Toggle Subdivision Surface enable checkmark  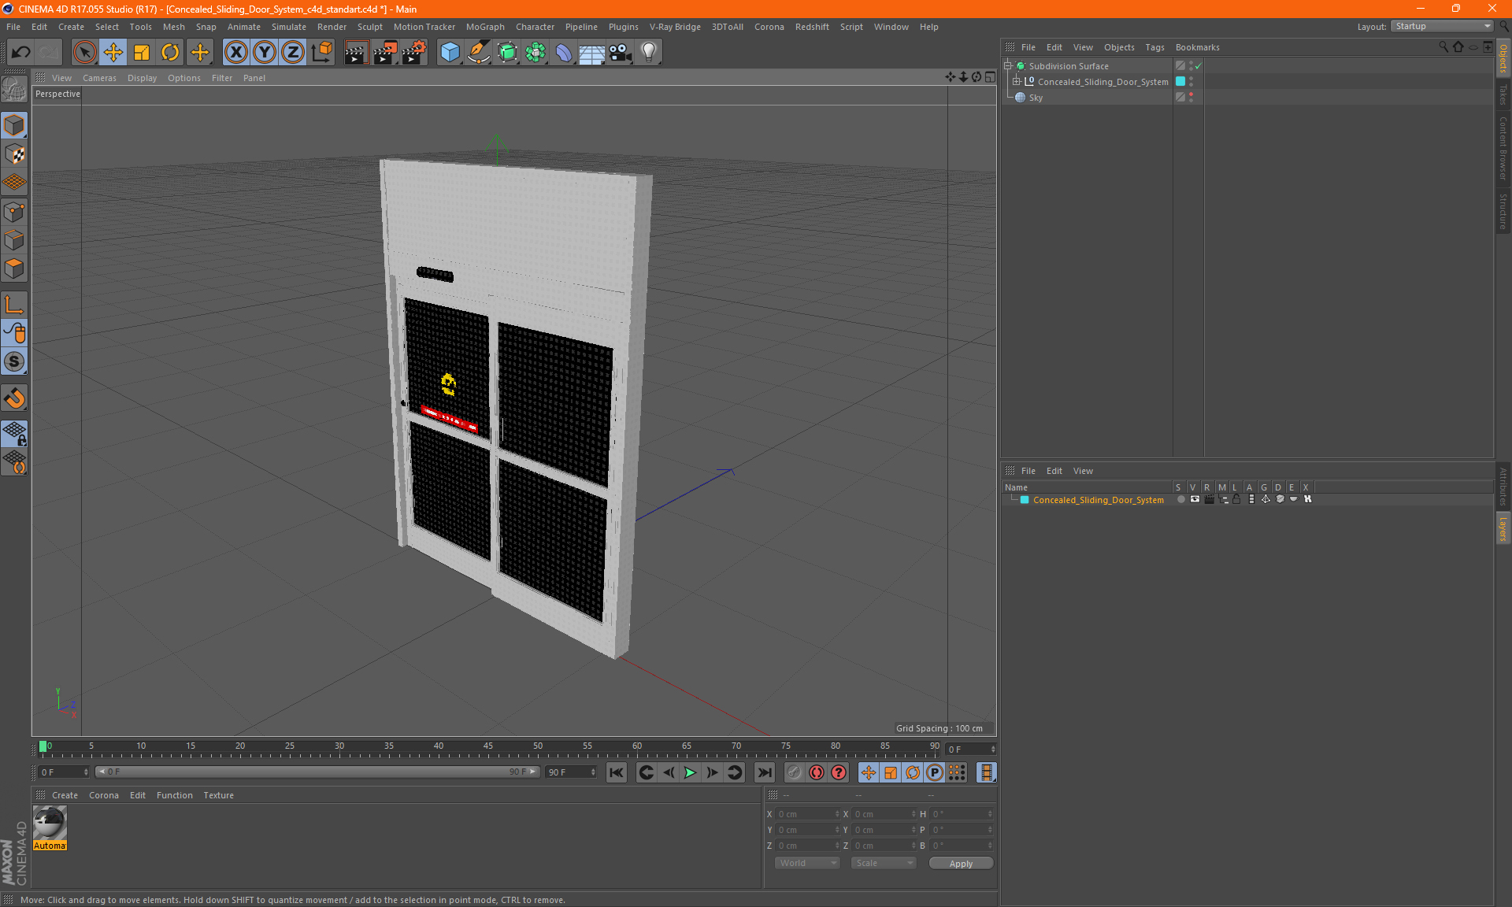[1199, 66]
